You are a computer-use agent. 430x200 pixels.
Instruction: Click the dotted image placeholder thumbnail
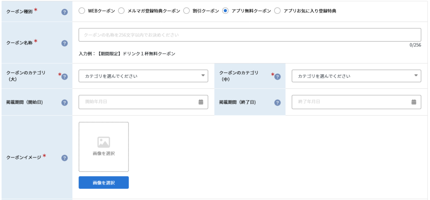tap(104, 147)
